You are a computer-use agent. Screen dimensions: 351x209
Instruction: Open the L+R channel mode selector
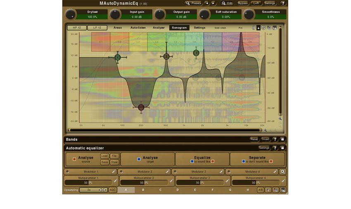pos(256,3)
